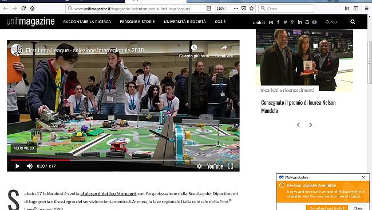Viewport: 372px width, 210px height.
Task: Play the YouTube video
Action: click(x=17, y=166)
